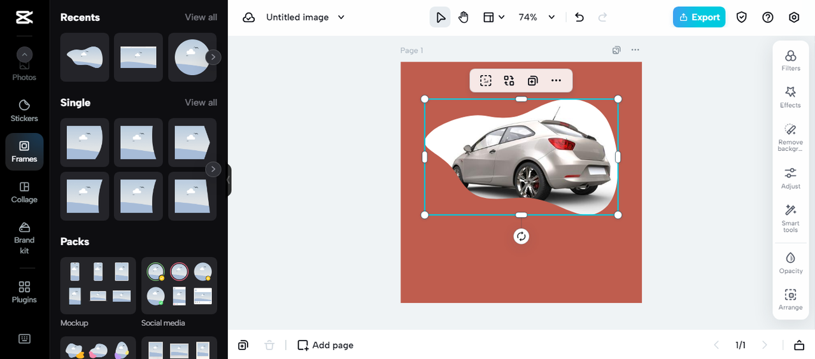Click the cloud save status icon

coord(249,17)
